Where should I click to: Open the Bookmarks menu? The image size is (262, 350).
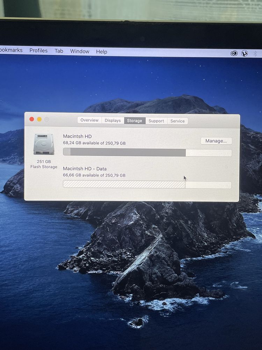click(x=11, y=50)
